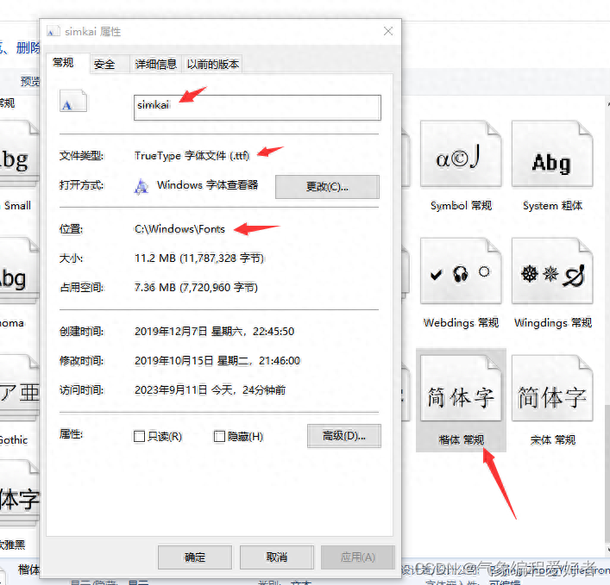
Task: Click the TrueType 字体文件 (.ttf) text
Action: (x=192, y=156)
